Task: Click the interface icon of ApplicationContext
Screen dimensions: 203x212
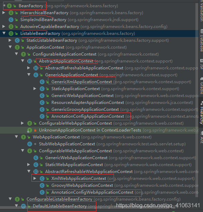Action: 17,47
